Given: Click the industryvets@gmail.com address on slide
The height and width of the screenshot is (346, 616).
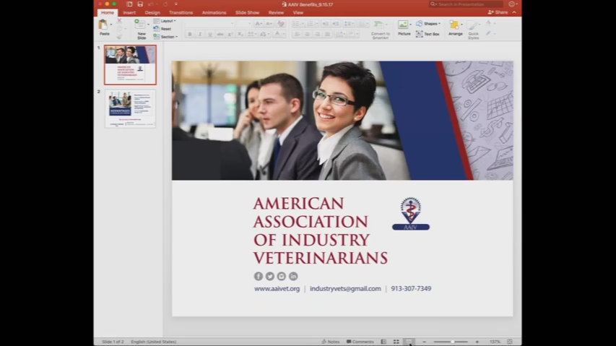Looking at the screenshot, I should point(345,289).
